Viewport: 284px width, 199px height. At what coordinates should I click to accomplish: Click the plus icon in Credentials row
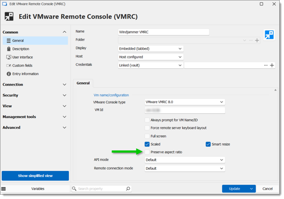pos(272,65)
